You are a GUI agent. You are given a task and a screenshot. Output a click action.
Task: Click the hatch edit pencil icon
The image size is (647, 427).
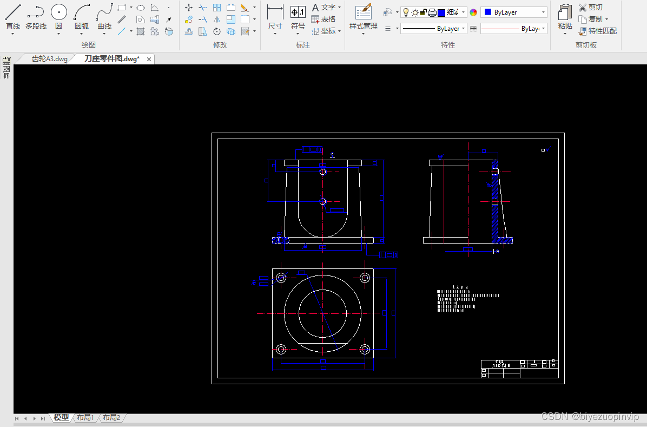pos(245,31)
